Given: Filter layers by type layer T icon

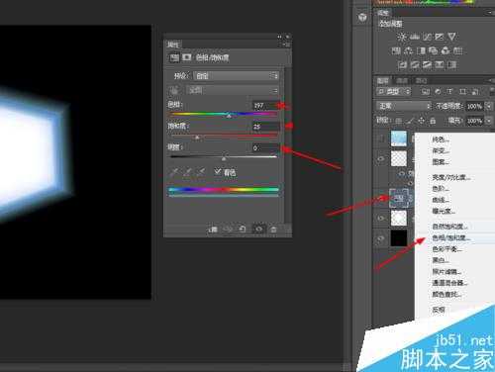Looking at the screenshot, I should (449, 92).
